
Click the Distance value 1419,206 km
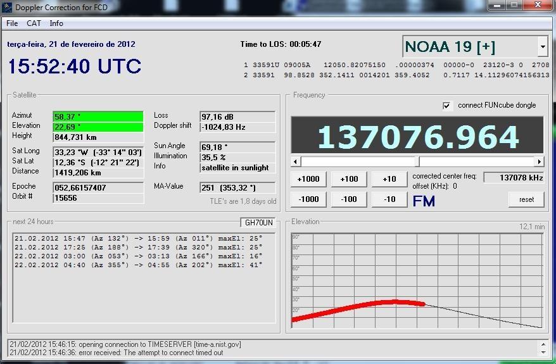98,173
